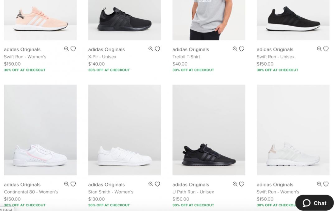336x211 pixels.
Task: Open the black X-Plr shoe image
Action: [124, 20]
